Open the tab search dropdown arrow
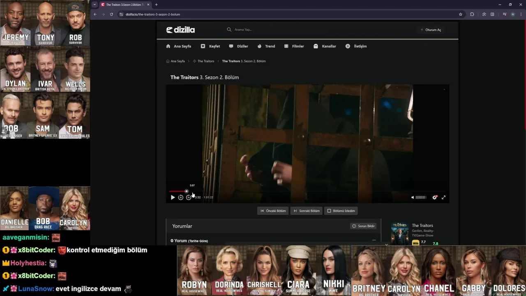This screenshot has width=526, height=296. (x=94, y=5)
